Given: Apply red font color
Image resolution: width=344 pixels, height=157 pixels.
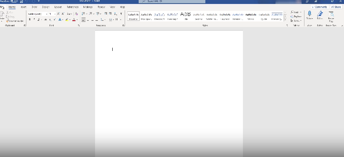Looking at the screenshot, I should tap(74, 20).
